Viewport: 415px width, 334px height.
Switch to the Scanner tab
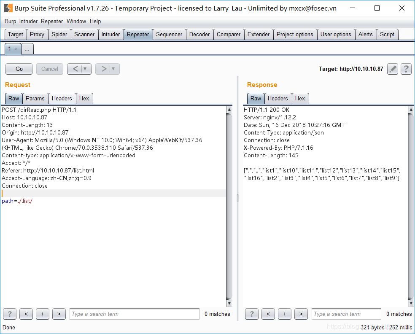tap(84, 35)
